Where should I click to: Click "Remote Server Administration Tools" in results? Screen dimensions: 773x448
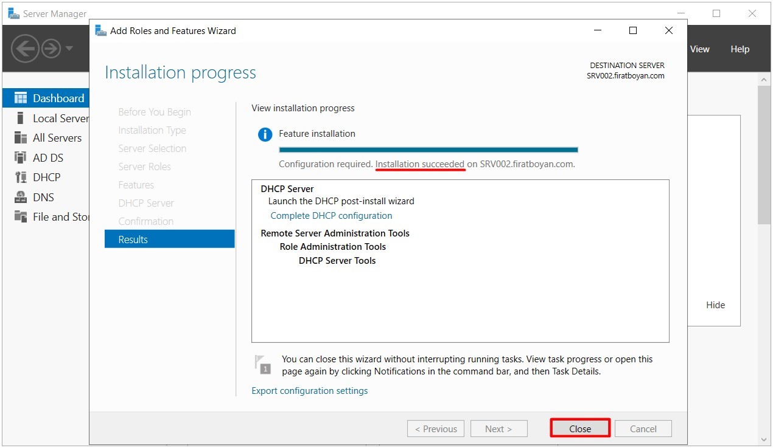click(x=335, y=233)
